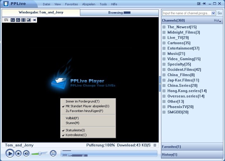This screenshot has width=225, height=161.
Task: Expand Video_Gaming(15) category
Action: click(x=164, y=59)
